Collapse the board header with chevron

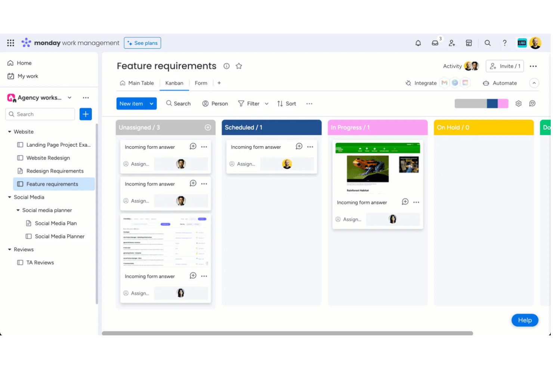coord(534,83)
